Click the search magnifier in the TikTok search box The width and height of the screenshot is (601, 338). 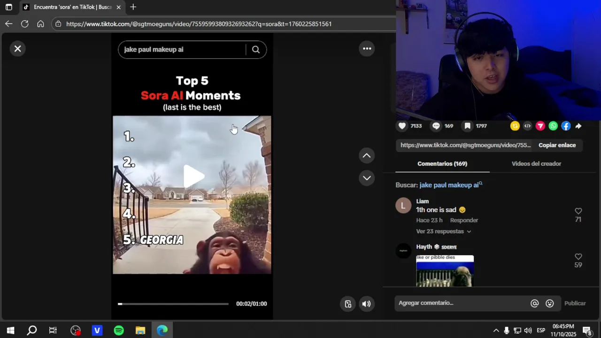click(x=256, y=49)
